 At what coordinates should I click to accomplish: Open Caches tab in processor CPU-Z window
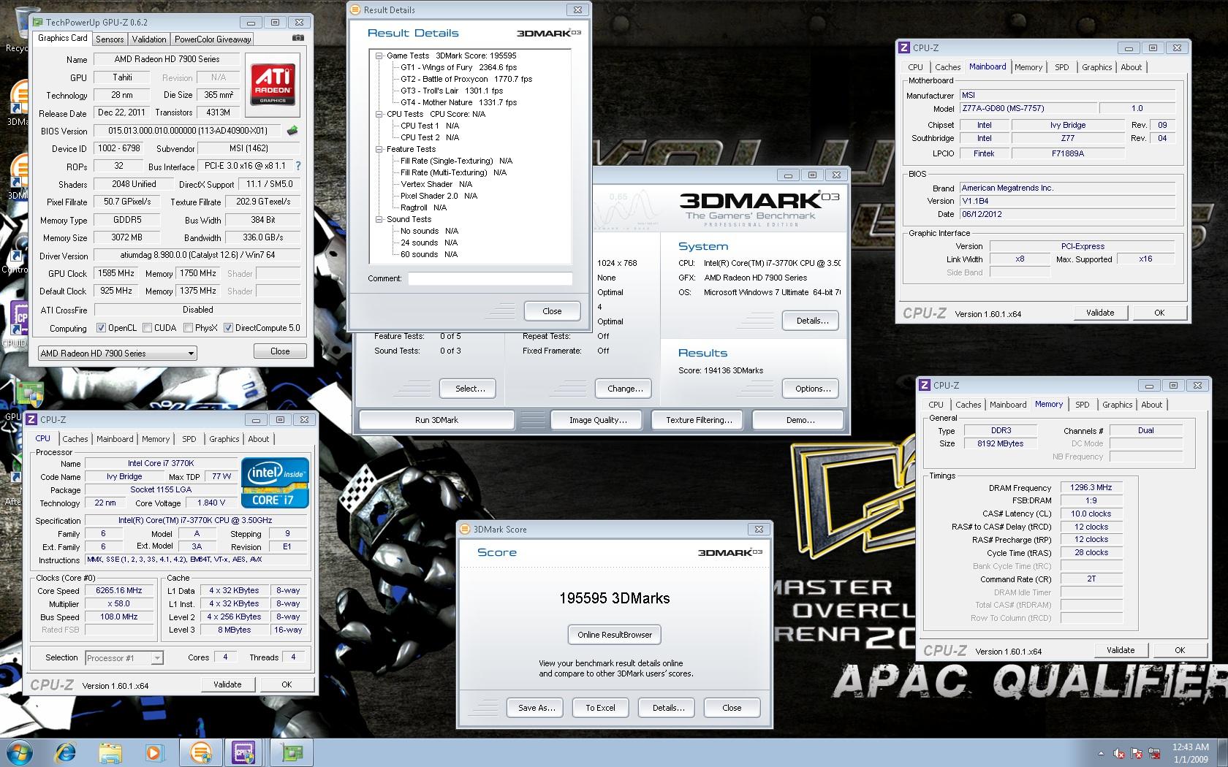click(75, 439)
